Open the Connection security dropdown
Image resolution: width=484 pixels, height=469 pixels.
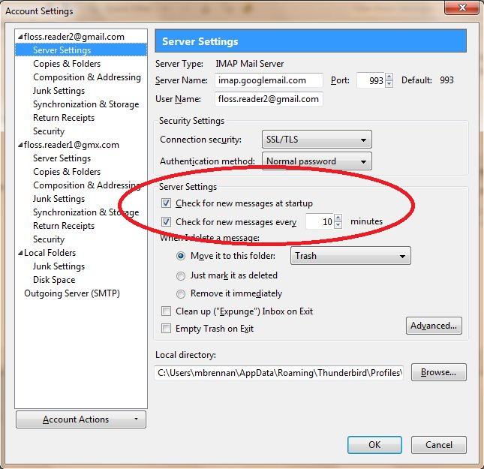pos(317,140)
